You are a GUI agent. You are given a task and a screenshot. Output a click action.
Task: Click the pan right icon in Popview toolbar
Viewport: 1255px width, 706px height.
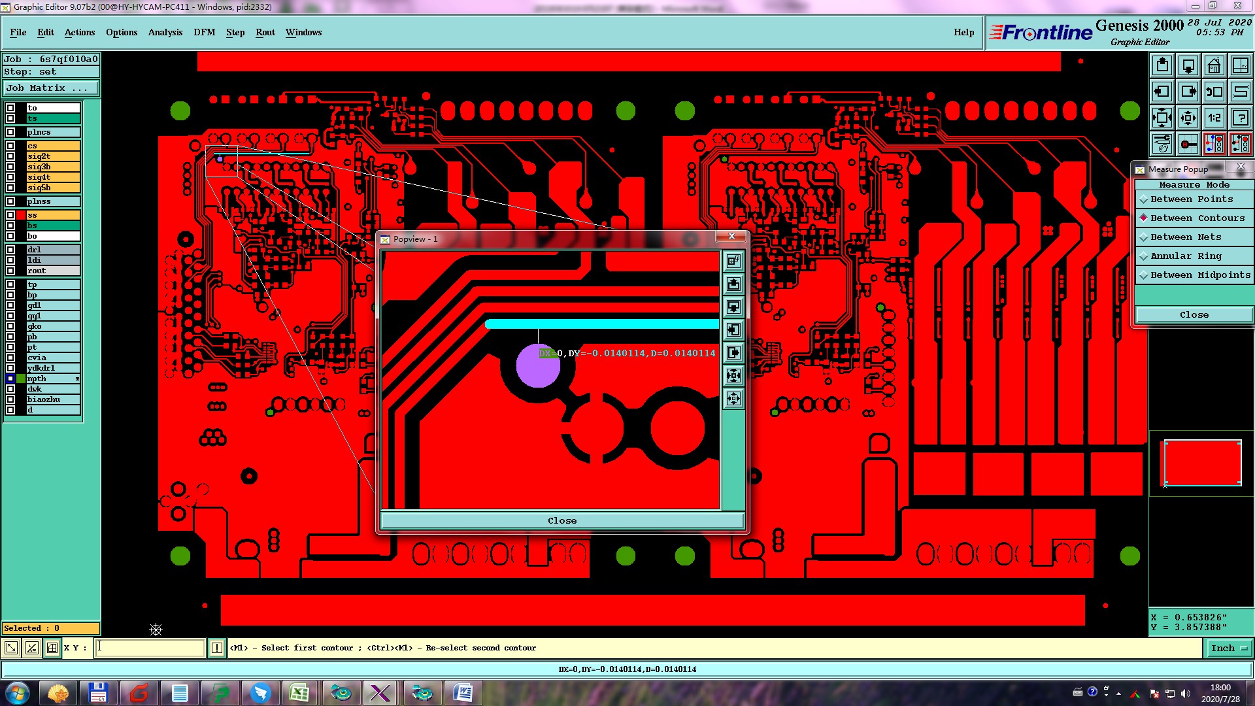point(733,353)
